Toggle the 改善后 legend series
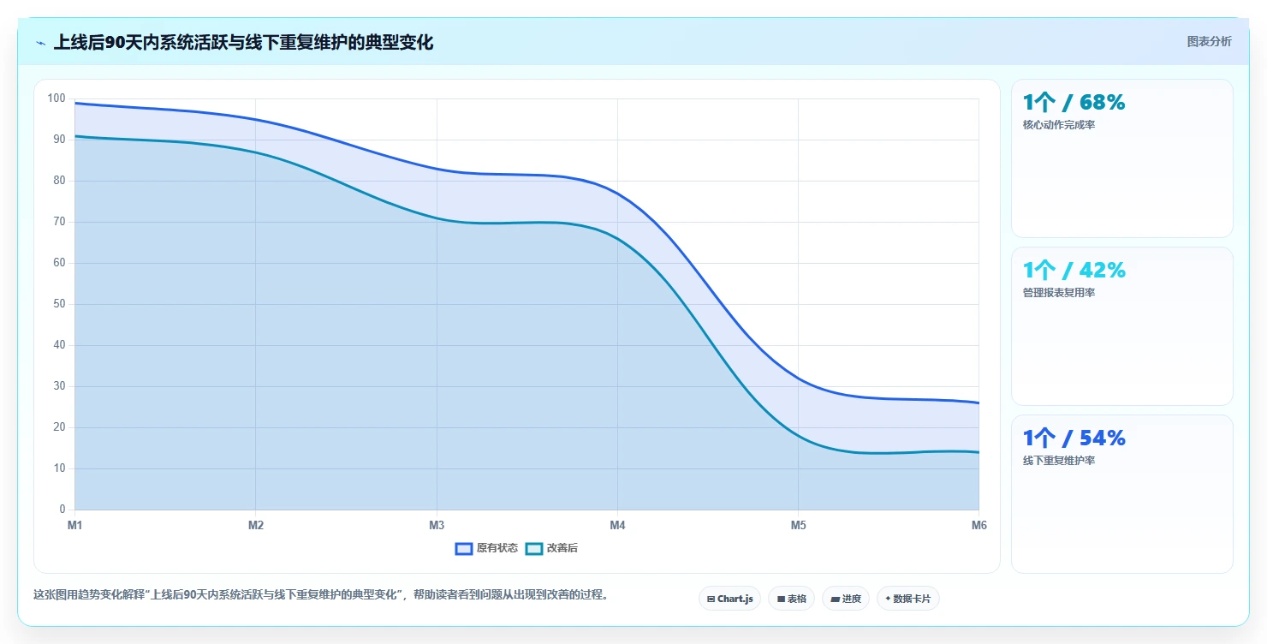Image resolution: width=1267 pixels, height=644 pixels. (551, 548)
